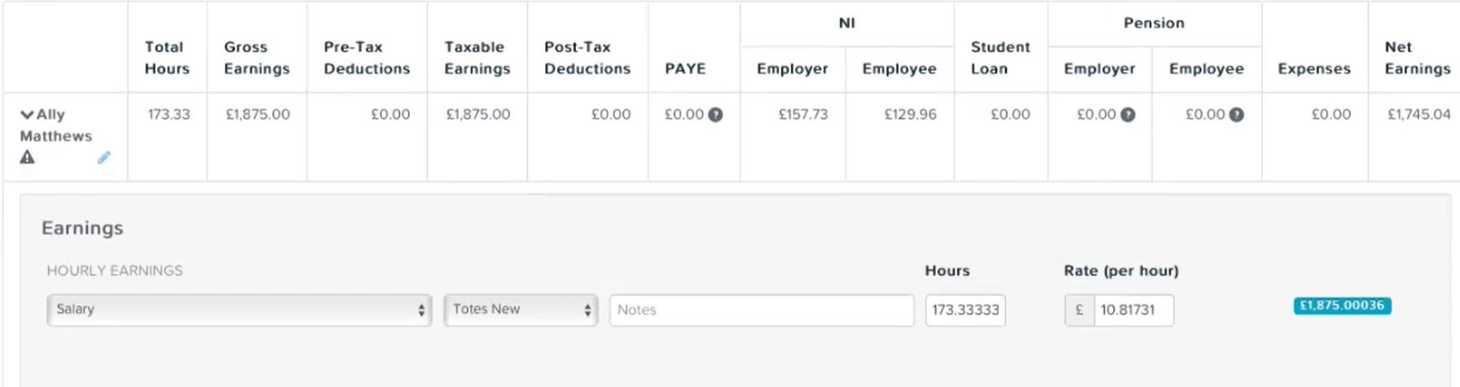Click the £1,875.00036 total badge
This screenshot has width=1460, height=387.
click(1342, 306)
